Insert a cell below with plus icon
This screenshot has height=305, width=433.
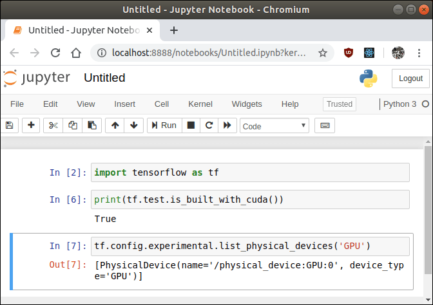(x=31, y=125)
